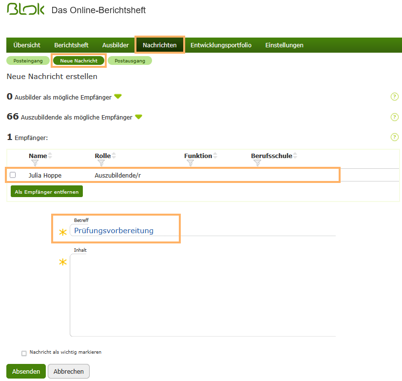This screenshot has width=402, height=381.
Task: Open help icon in the Empfänger row
Action: point(395,137)
